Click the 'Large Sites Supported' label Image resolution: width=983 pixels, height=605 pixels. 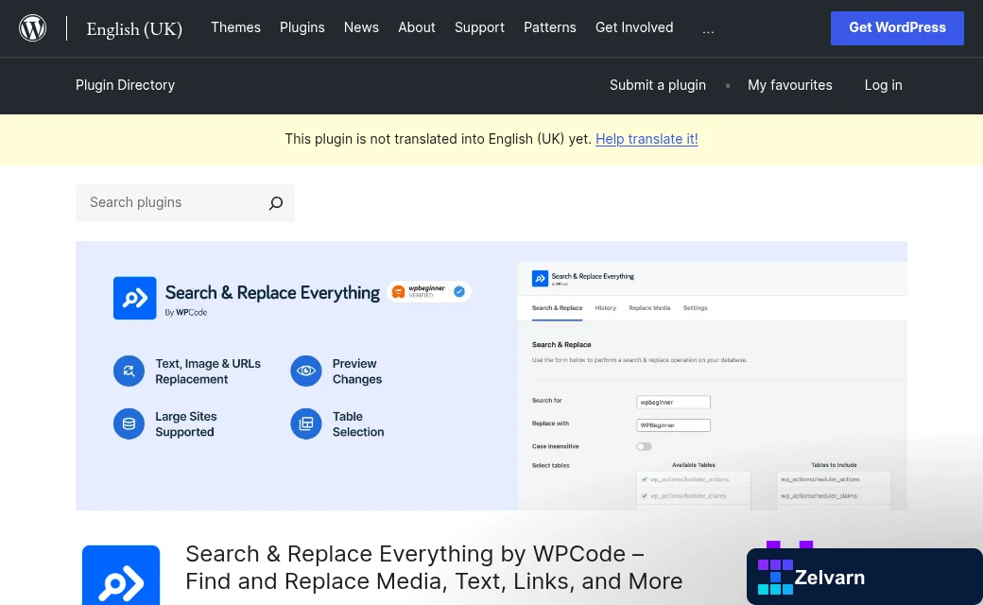click(186, 423)
